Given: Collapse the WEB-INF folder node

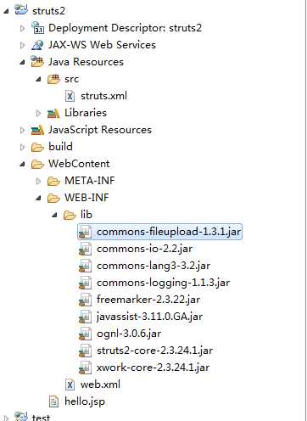Looking at the screenshot, I should coord(38,198).
